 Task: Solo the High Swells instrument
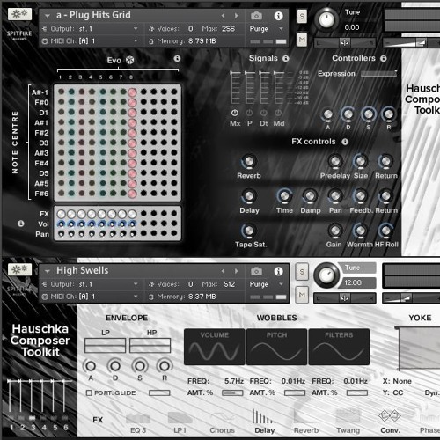[302, 272]
